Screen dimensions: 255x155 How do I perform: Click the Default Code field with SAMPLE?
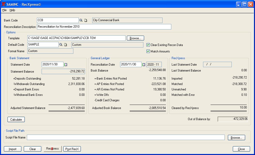point(43,44)
